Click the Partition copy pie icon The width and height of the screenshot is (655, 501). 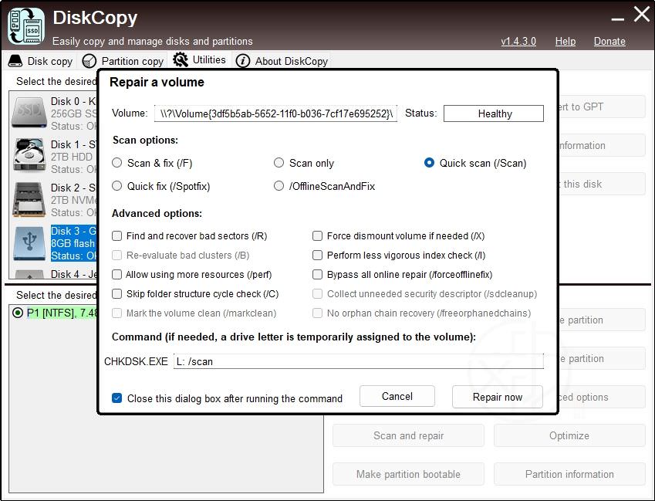tap(89, 61)
